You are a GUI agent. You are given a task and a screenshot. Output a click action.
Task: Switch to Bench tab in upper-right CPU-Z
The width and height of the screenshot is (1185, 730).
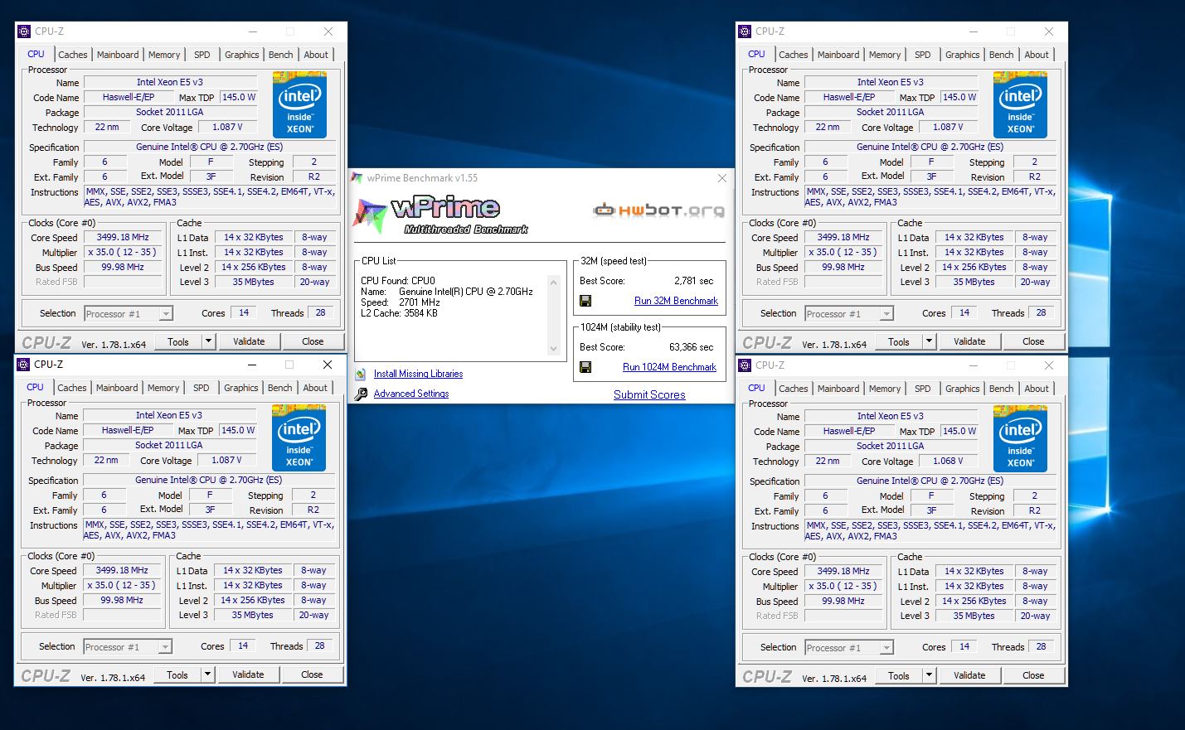(1001, 55)
